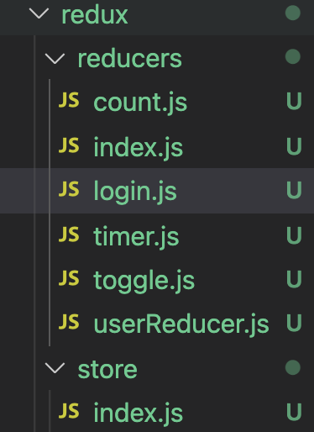Click the JS icon beside userReducer.js
This screenshot has height=432, width=314.
69,322
